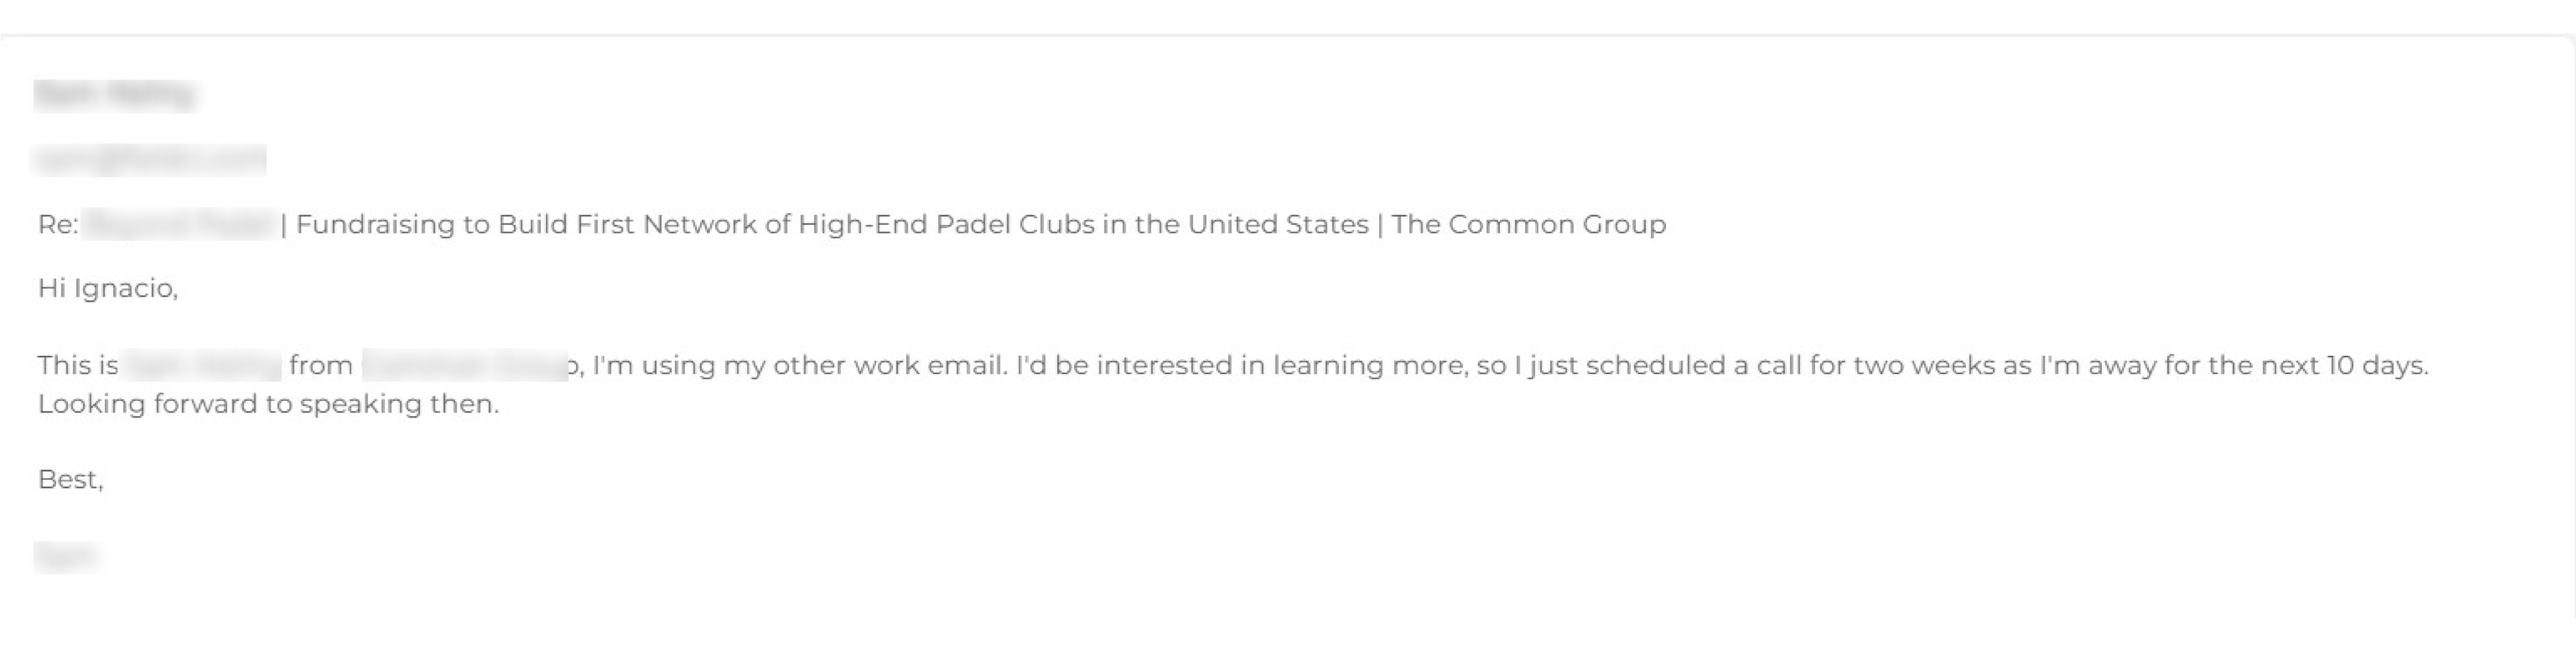The width and height of the screenshot is (2576, 654).
Task: Click the "Hi Ignacio," greeting
Action: [108, 289]
